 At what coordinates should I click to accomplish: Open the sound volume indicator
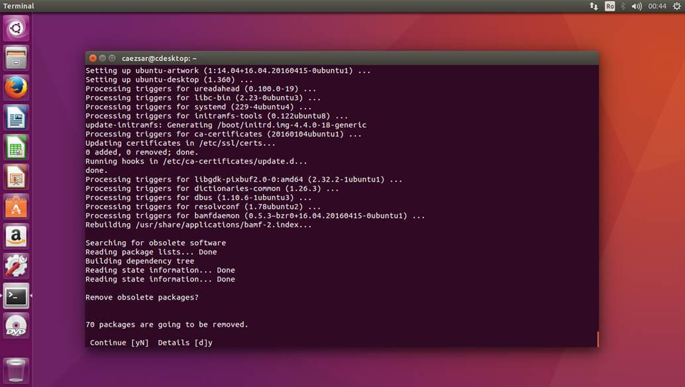click(637, 6)
